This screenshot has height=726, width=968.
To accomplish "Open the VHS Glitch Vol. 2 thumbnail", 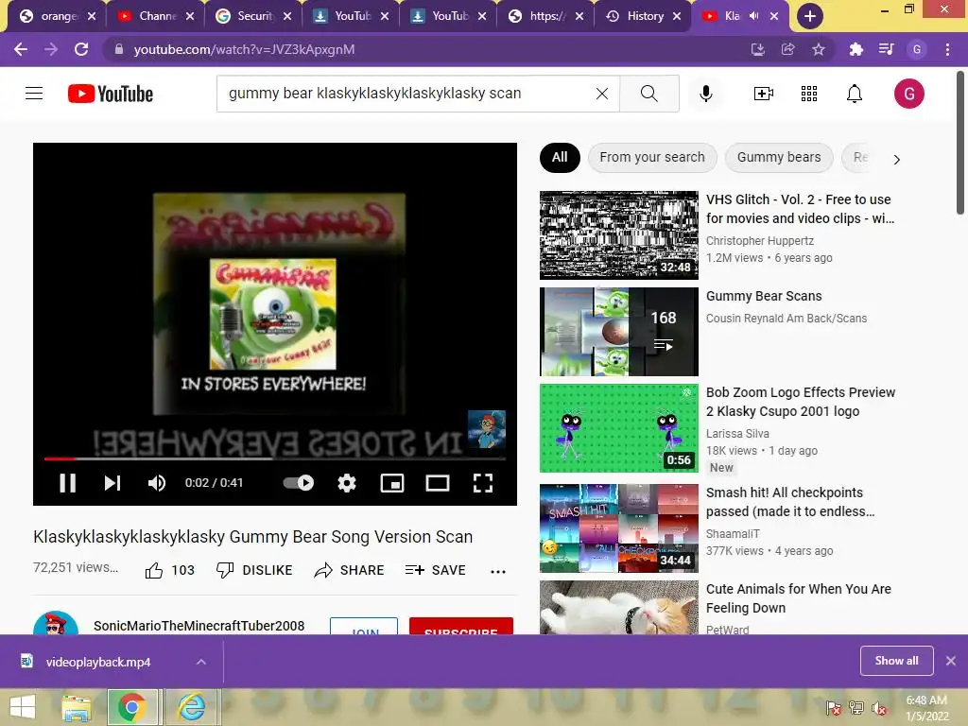I will pos(619,235).
